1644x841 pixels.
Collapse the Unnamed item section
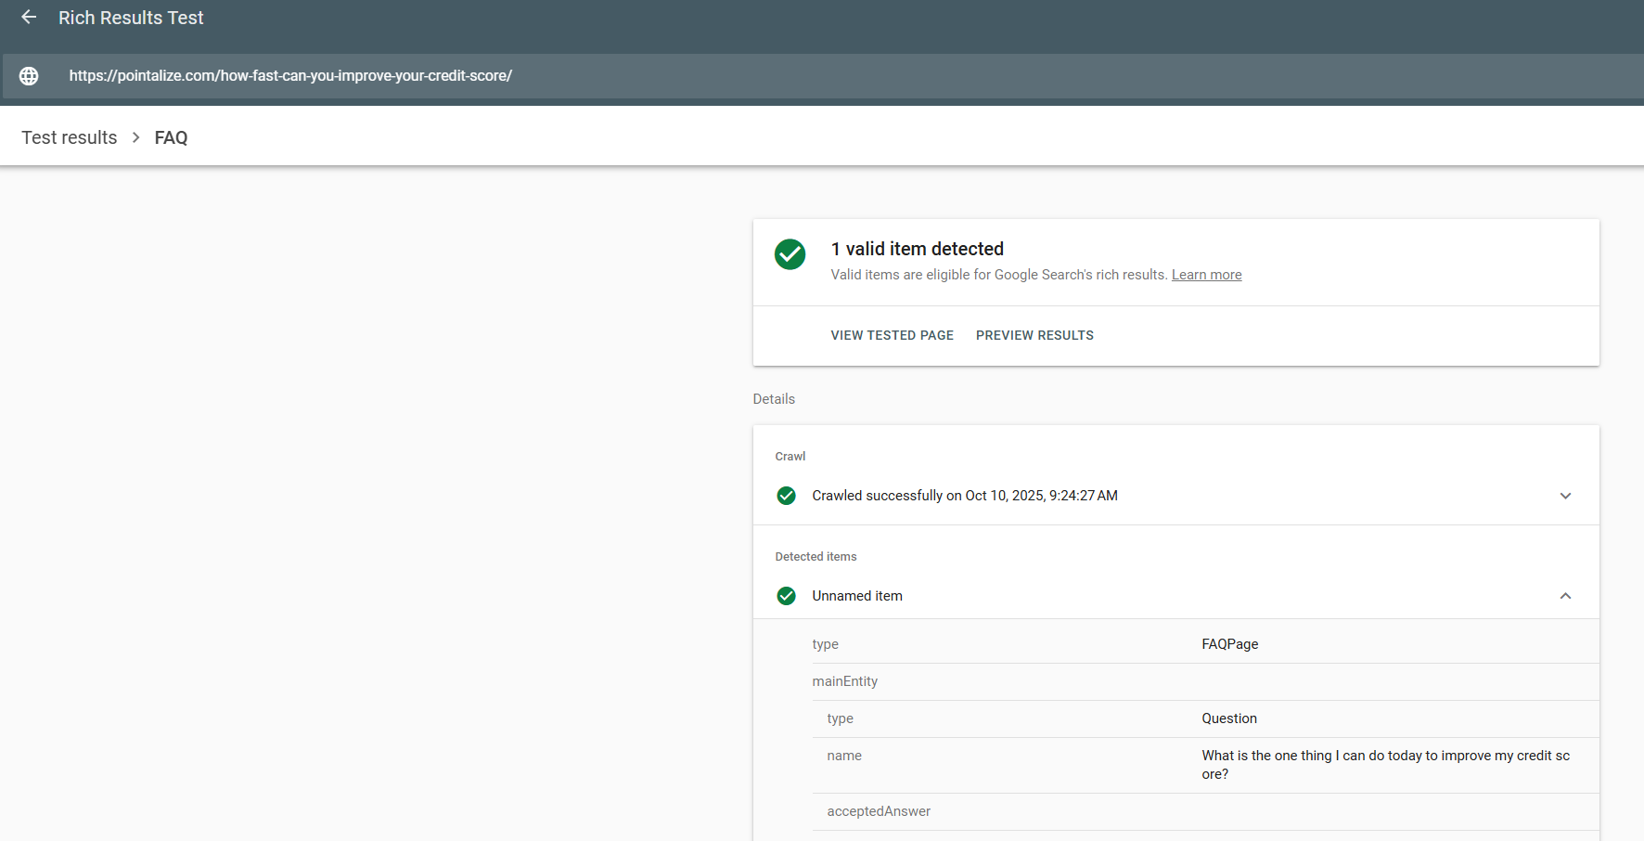1565,596
